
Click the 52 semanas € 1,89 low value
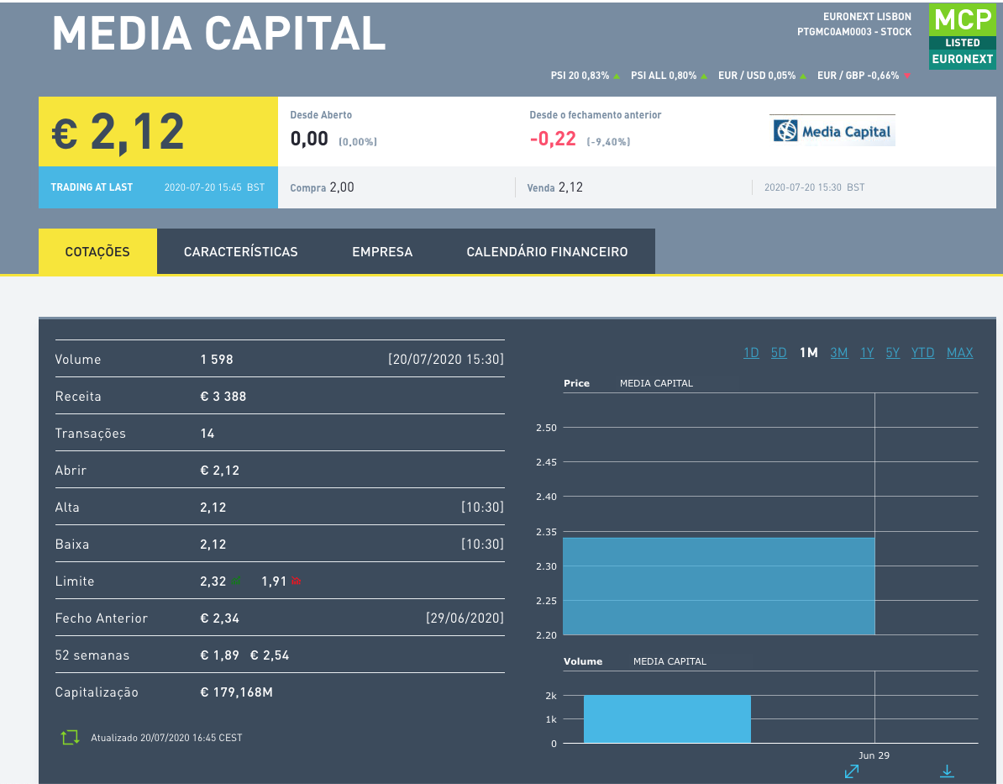pos(219,655)
